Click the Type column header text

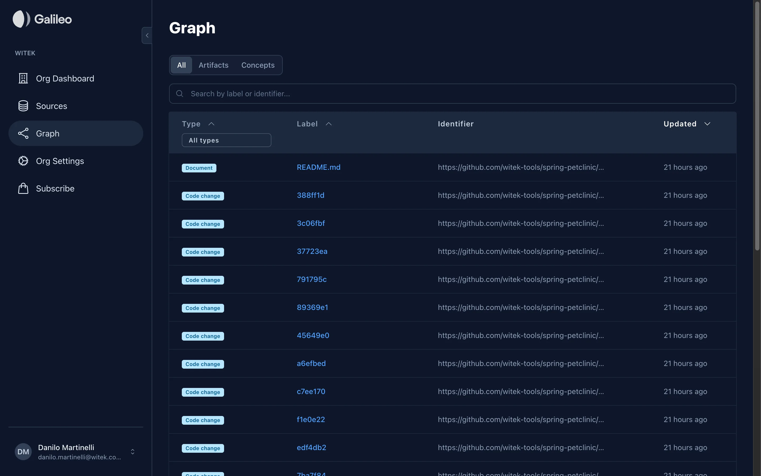[x=191, y=124]
